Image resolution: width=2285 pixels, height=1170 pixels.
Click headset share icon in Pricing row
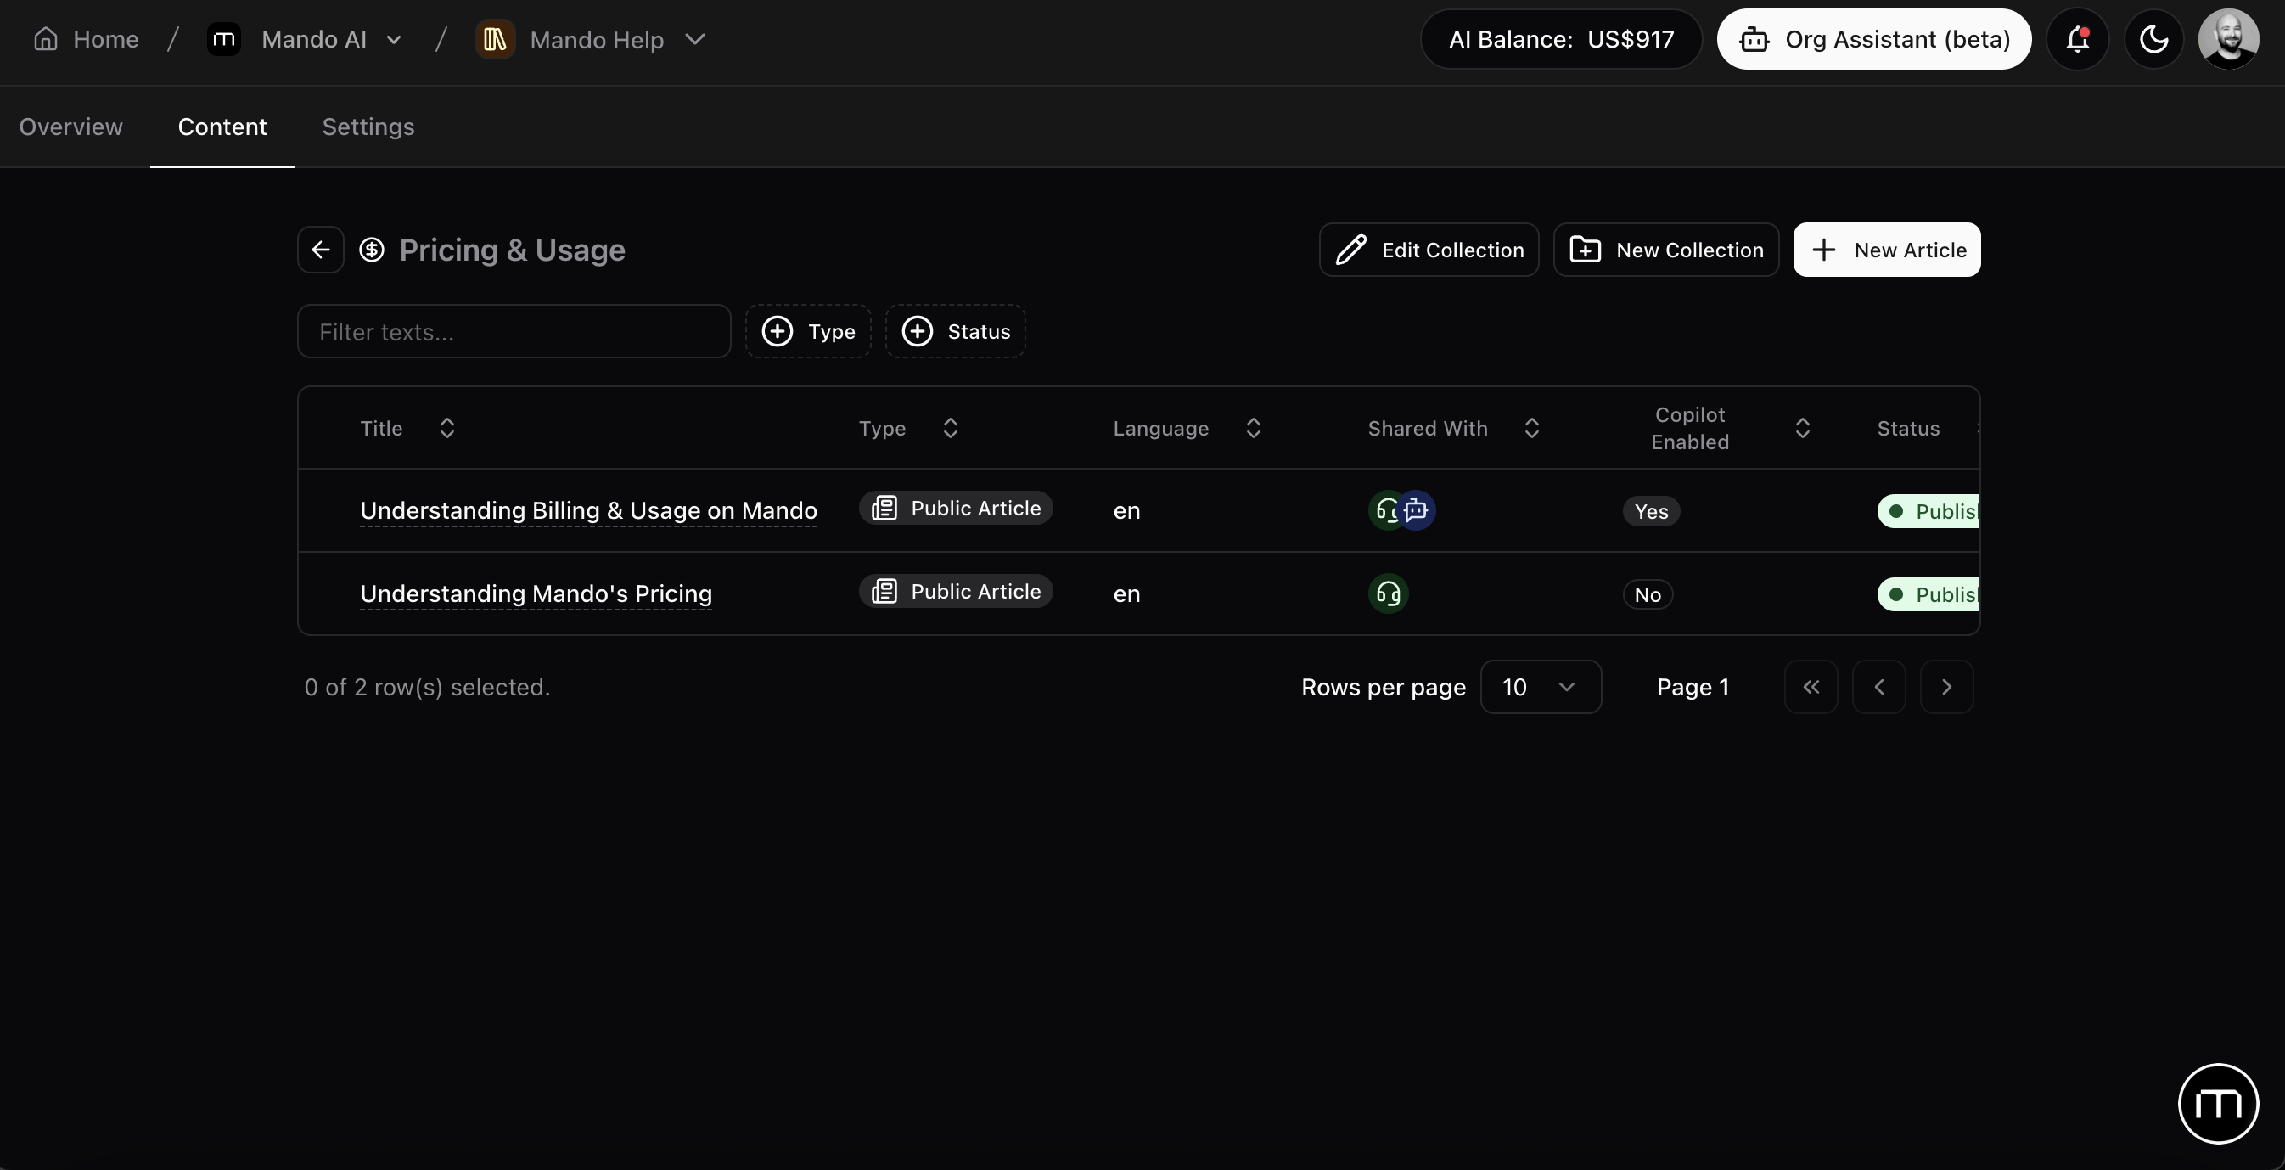(1388, 593)
